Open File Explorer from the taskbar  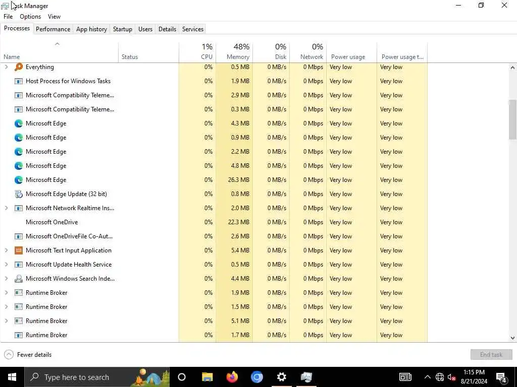[x=208, y=377]
